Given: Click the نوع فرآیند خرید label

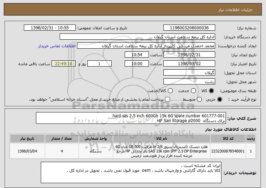Looking at the screenshot, I should [x=242, y=100].
